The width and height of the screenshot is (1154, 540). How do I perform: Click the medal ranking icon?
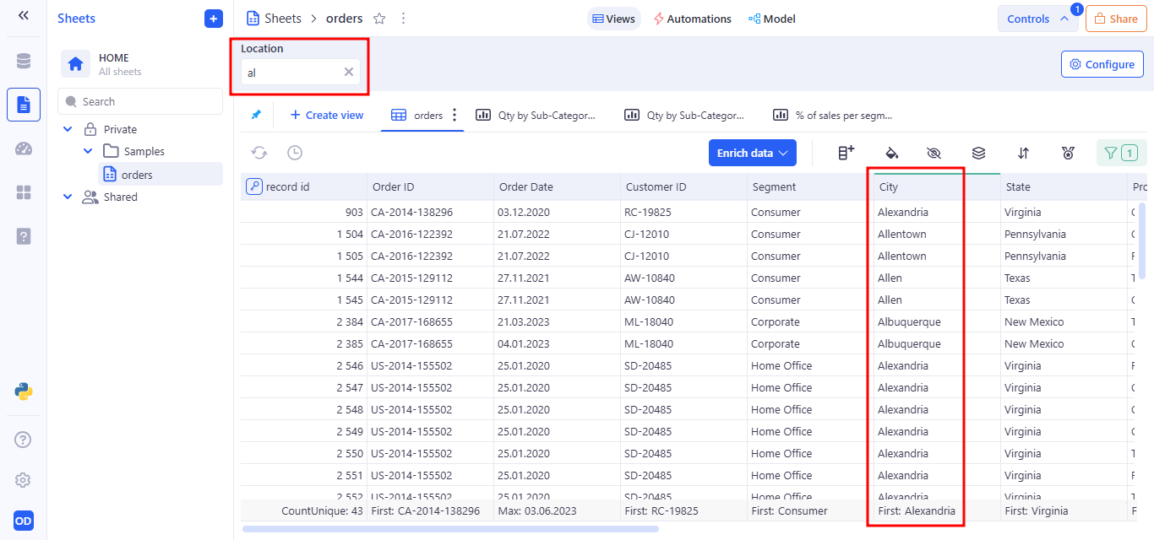pyautogui.click(x=1069, y=153)
